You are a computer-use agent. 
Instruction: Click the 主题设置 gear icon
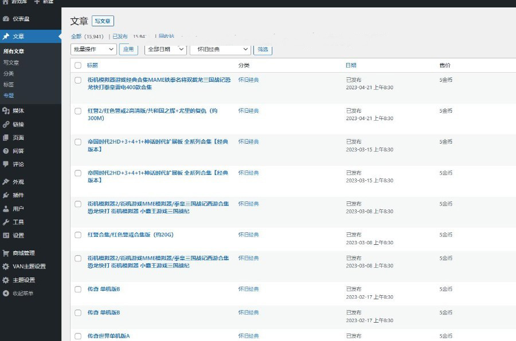click(6, 280)
